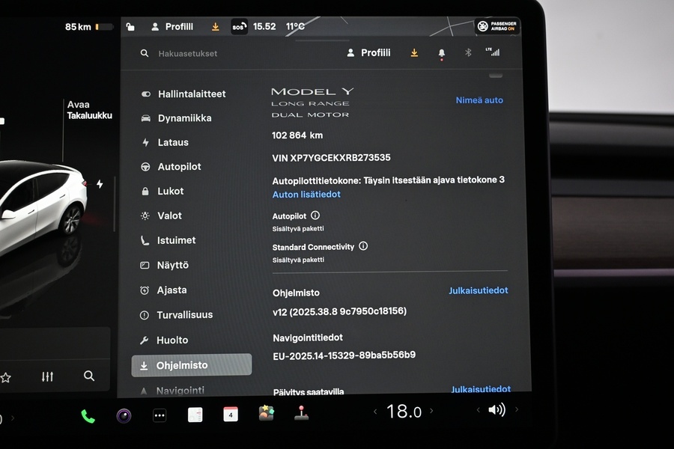Decrease cabin temperature with left arrow

[x=375, y=412]
